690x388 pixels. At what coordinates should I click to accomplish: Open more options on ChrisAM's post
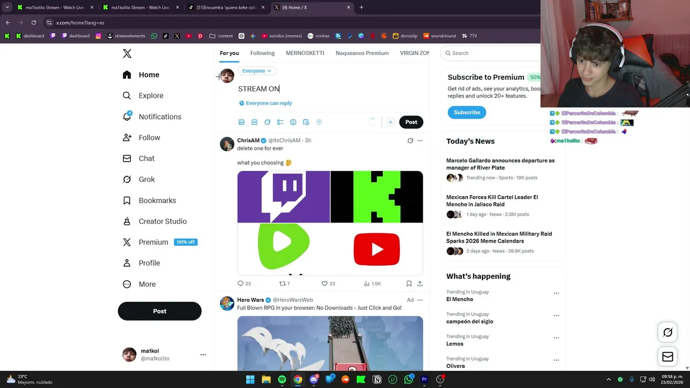pyautogui.click(x=420, y=141)
